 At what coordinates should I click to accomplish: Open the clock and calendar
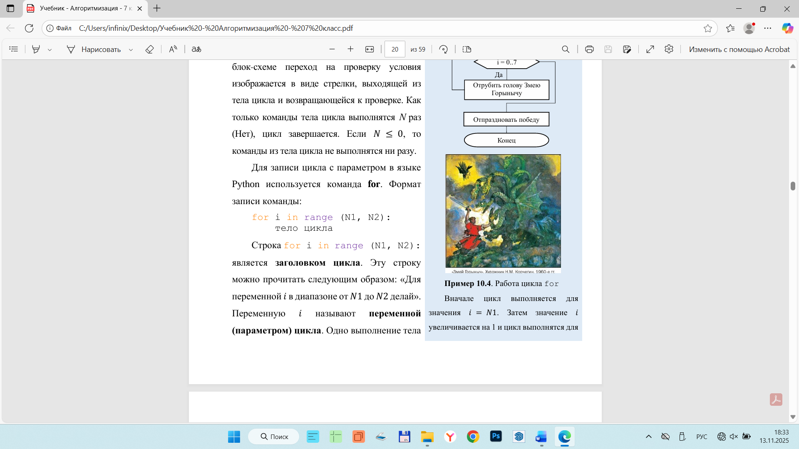pos(774,437)
